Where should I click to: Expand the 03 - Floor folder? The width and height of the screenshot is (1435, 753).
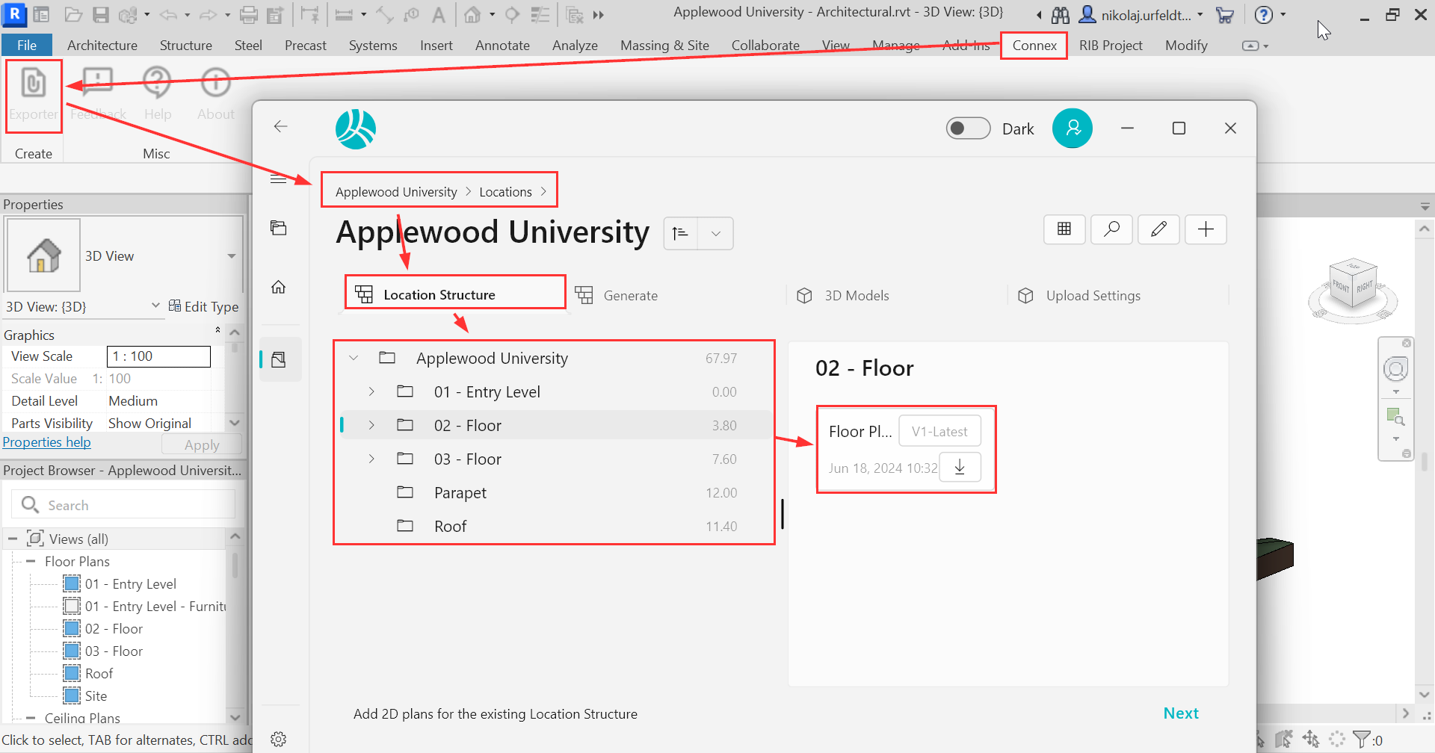coord(371,459)
